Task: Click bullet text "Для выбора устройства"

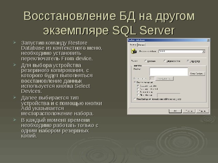Action: coord(51,65)
